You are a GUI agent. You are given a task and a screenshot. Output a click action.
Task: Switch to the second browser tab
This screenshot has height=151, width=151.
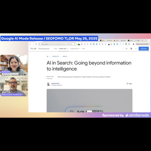click(109, 40)
